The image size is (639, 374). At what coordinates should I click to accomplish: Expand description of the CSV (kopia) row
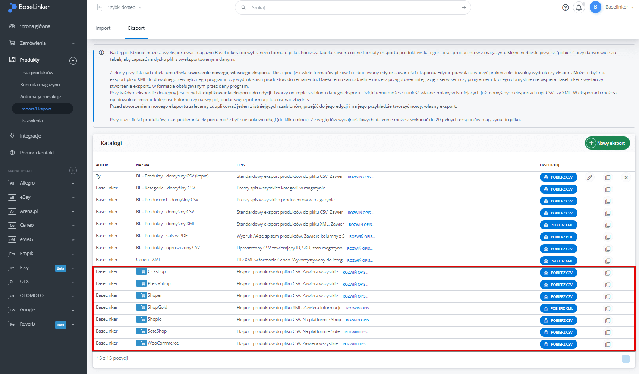coord(361,177)
